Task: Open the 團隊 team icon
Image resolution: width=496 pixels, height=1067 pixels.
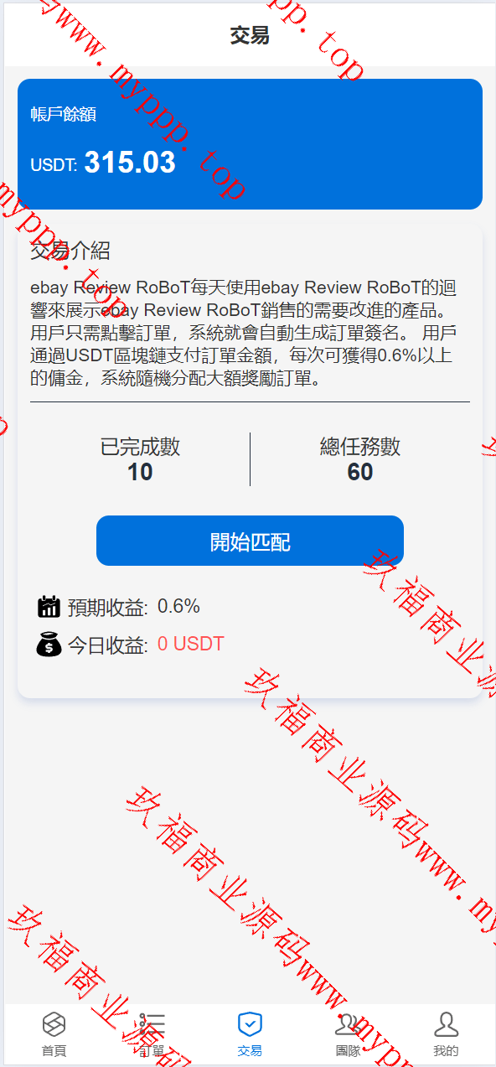Action: click(348, 1023)
